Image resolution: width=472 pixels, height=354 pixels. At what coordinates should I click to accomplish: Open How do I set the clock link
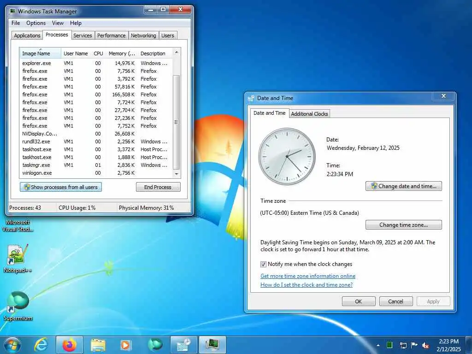click(307, 285)
